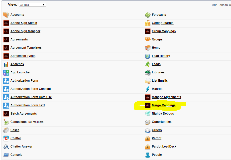Click the Adobe Sign Admin icon
231x160 pixels.
click(6, 23)
